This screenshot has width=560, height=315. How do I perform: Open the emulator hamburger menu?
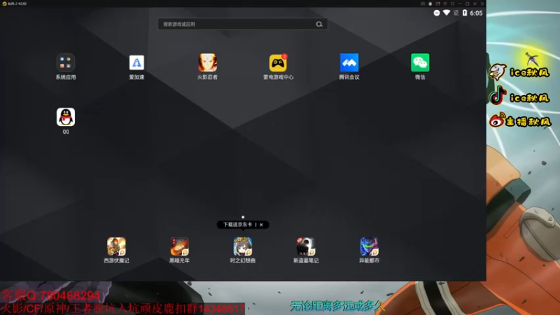tap(445, 3)
